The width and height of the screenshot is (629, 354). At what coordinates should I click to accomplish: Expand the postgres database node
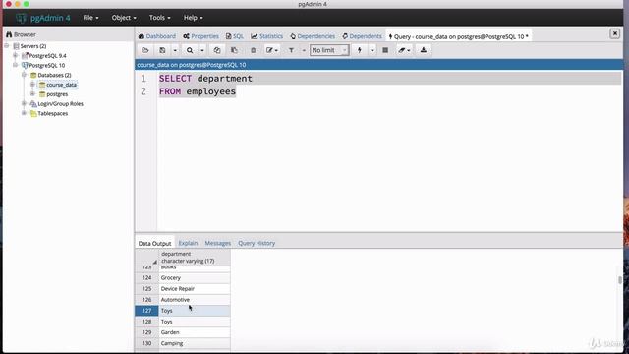(32, 94)
